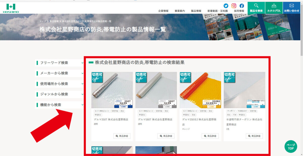Open デルマ350T product image
Screen dimensions: 303x156
click(x=112, y=90)
